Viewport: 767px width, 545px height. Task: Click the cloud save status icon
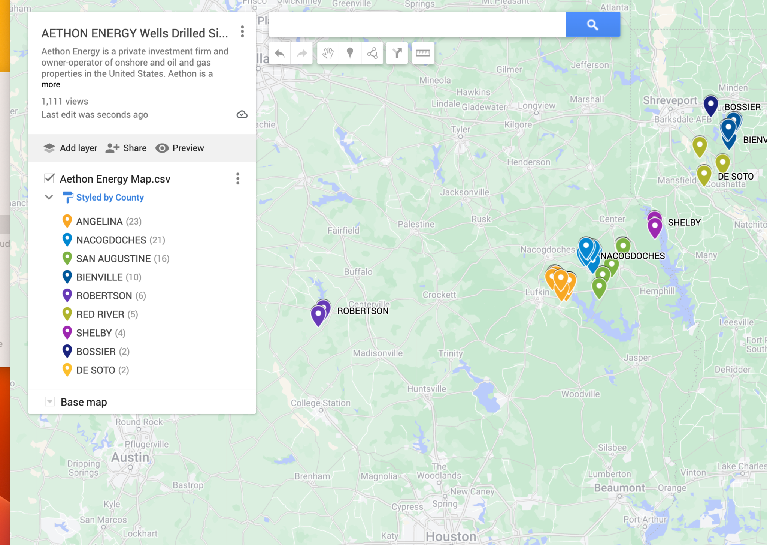[242, 114]
